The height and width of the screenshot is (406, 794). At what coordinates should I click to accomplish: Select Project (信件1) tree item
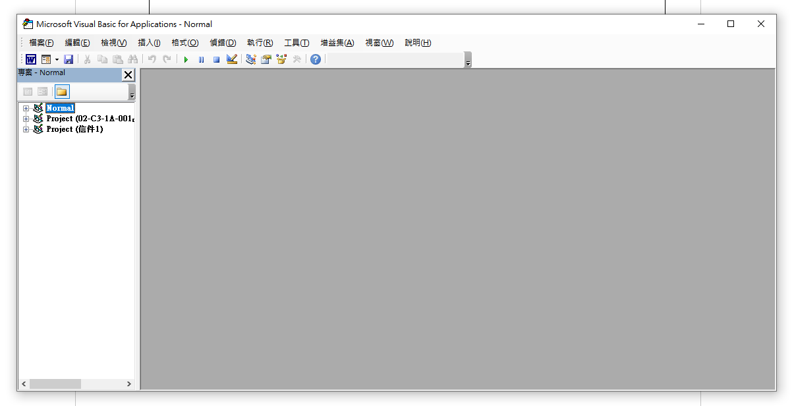click(x=74, y=129)
